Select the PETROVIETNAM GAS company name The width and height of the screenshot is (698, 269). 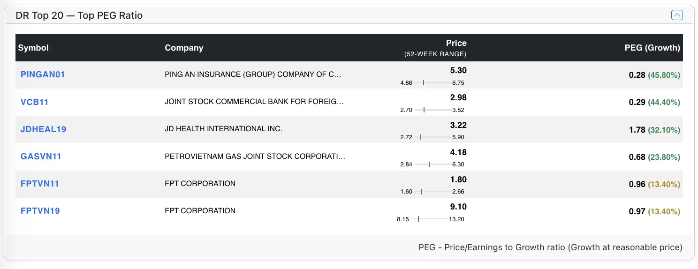click(255, 156)
